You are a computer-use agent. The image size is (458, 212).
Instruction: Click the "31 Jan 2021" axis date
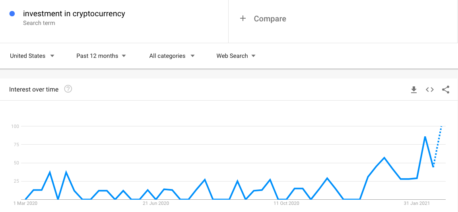pos(417,203)
